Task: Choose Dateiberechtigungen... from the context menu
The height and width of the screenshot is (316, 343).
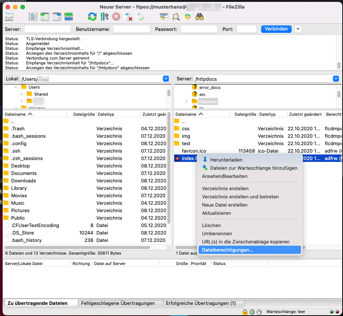Action: point(228,250)
